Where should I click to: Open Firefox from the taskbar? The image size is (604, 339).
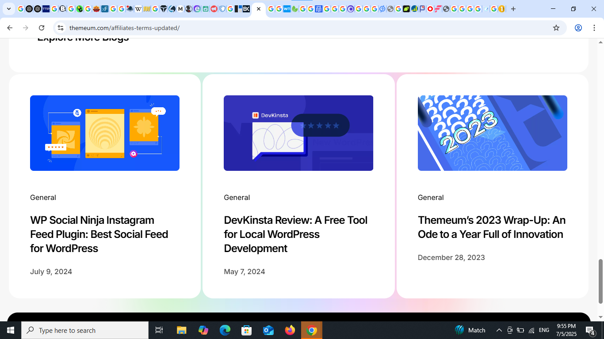coord(290,330)
